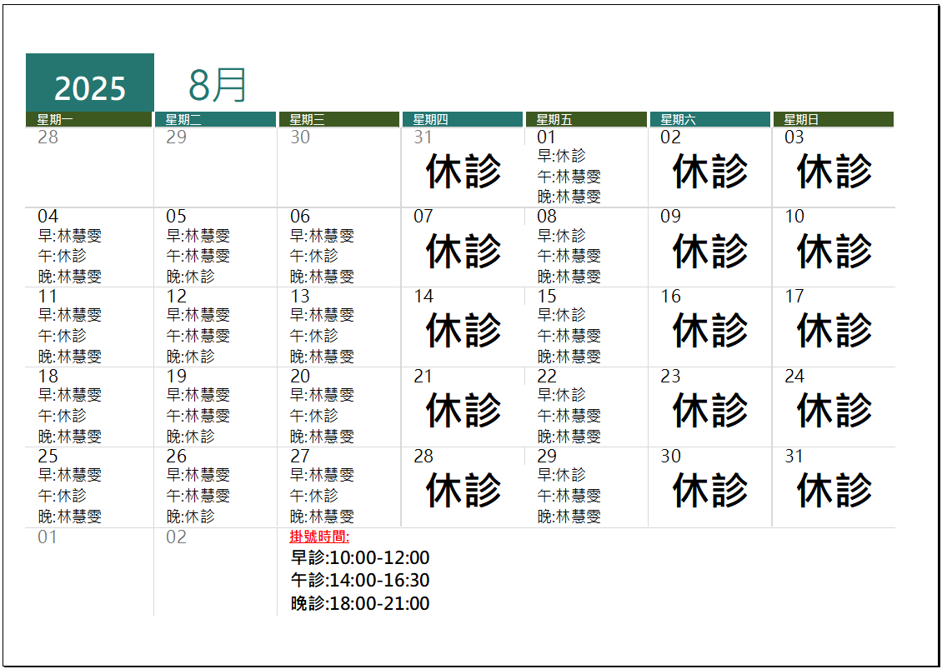Select the 8月 month title
The image size is (942, 669).
(x=218, y=85)
